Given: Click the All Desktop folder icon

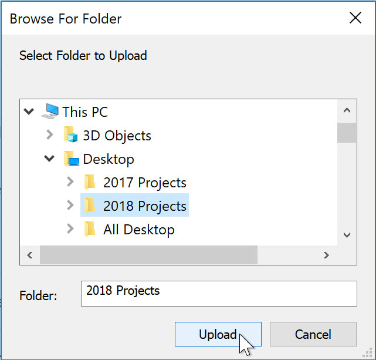Looking at the screenshot, I should (x=90, y=230).
